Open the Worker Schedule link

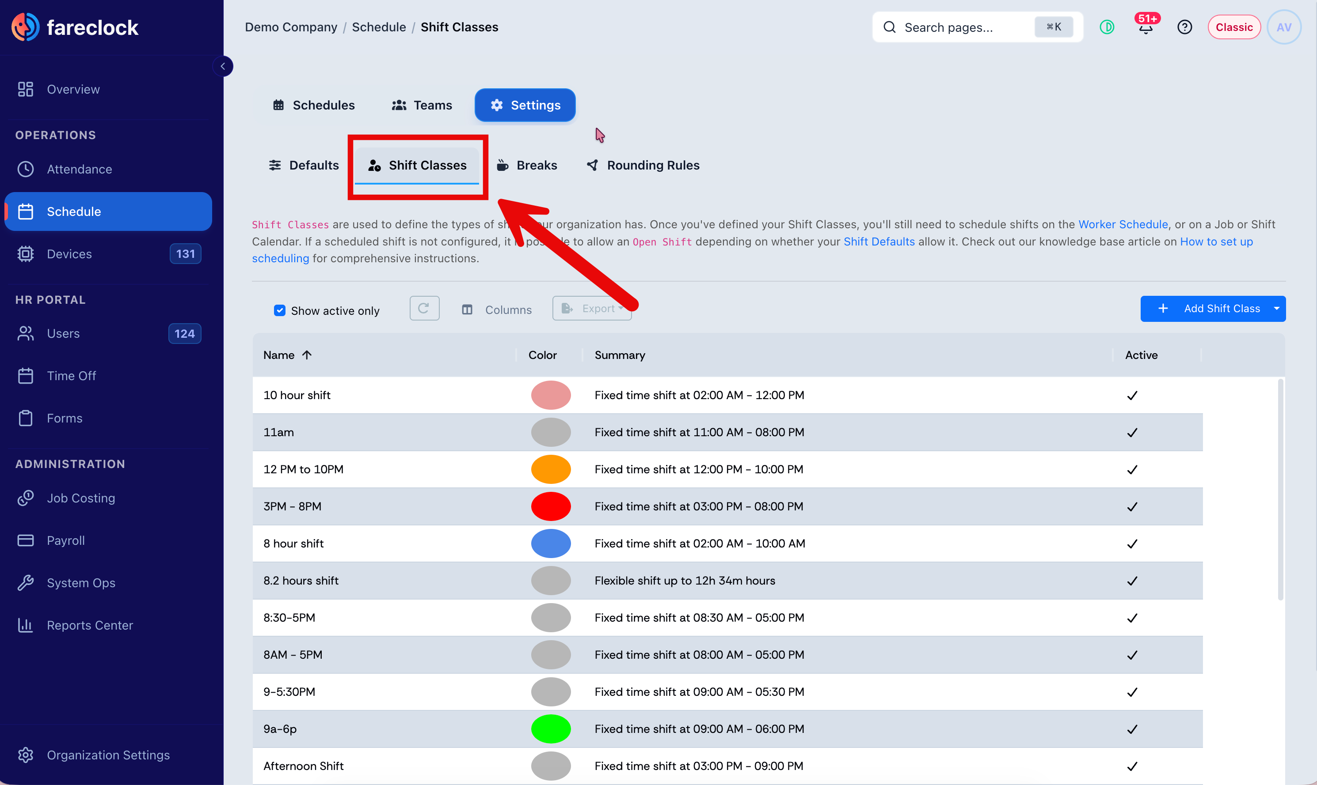(x=1123, y=224)
